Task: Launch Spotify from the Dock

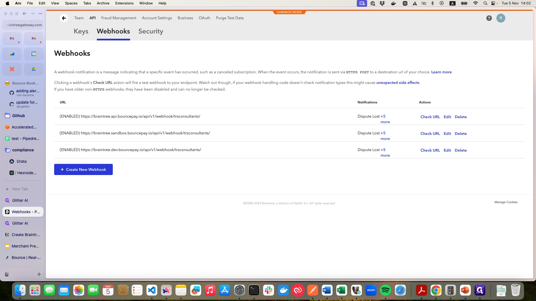Action: tap(386, 290)
